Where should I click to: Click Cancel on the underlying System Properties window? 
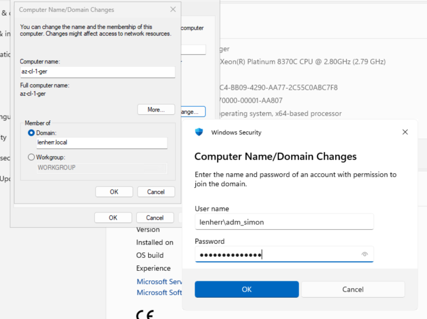click(155, 218)
